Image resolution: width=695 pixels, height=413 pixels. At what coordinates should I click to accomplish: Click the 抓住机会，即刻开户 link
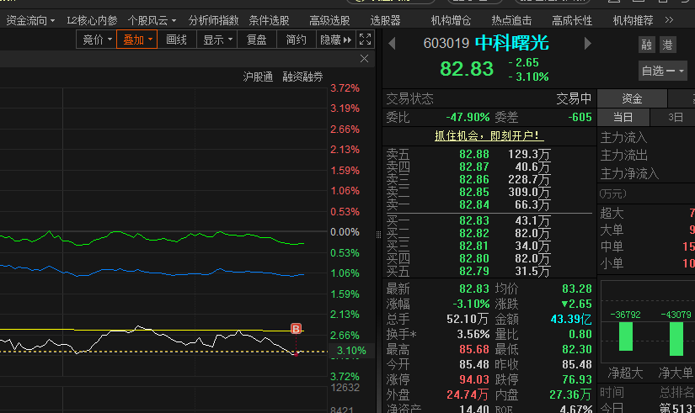click(489, 136)
